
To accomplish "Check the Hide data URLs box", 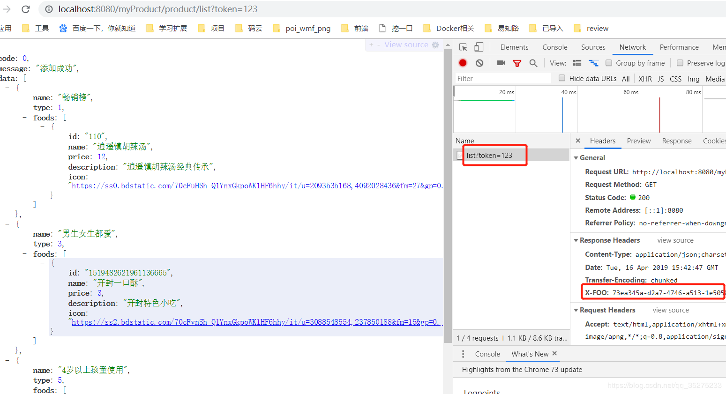I will (x=561, y=78).
